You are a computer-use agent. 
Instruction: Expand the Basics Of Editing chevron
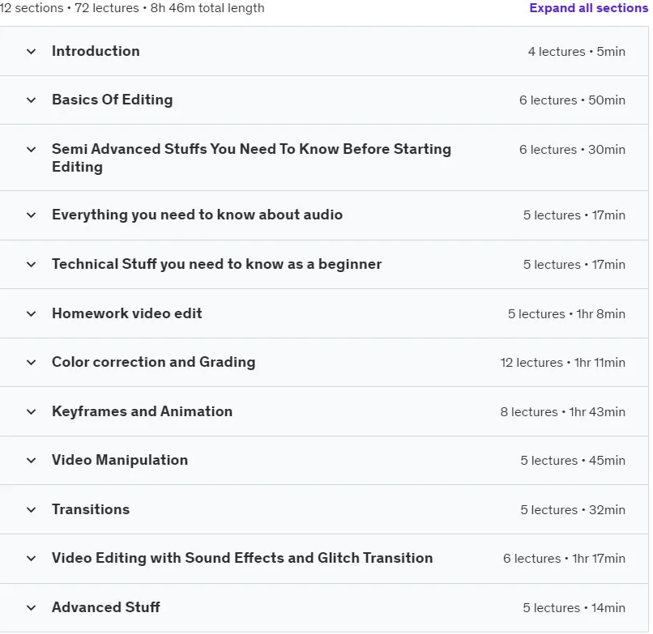coord(32,100)
